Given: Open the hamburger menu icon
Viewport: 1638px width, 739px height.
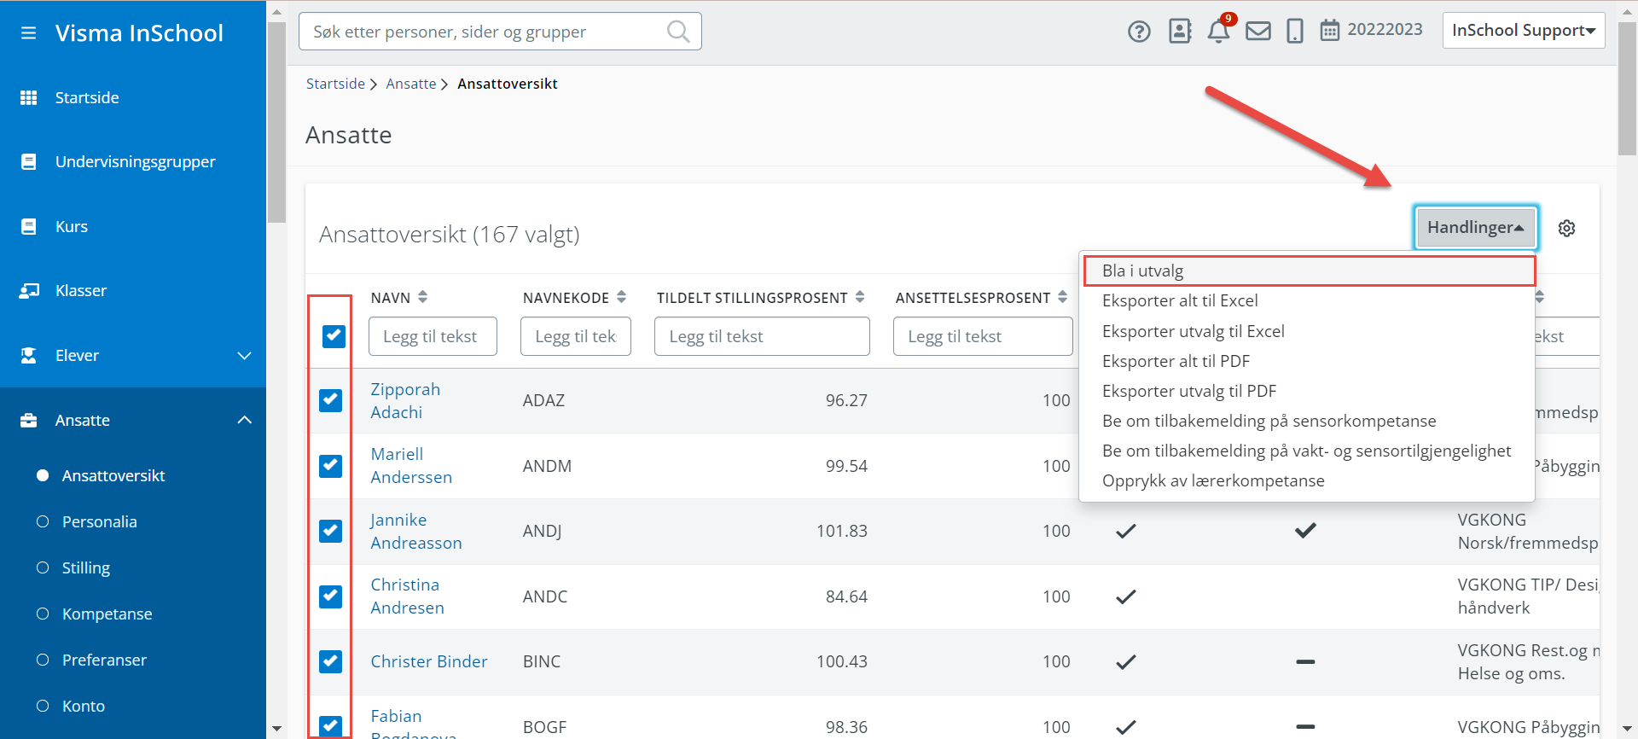Looking at the screenshot, I should tap(28, 33).
